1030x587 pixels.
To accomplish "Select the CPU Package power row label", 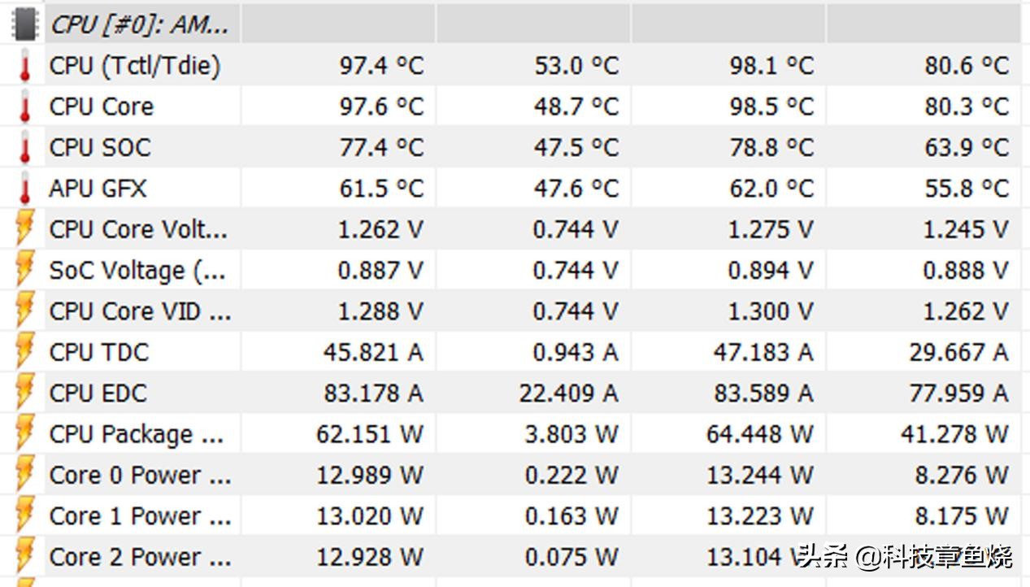I will point(136,434).
